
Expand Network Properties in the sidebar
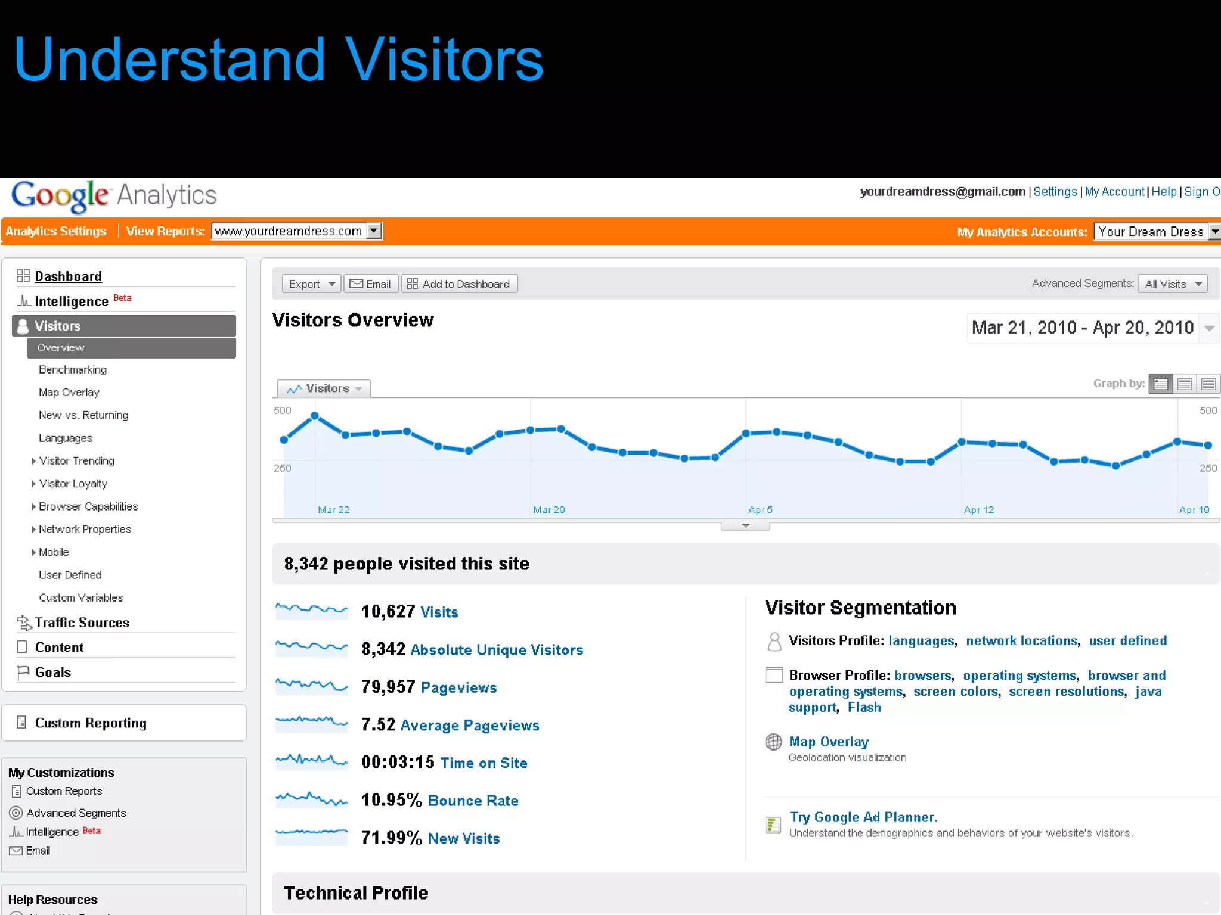[x=33, y=530]
